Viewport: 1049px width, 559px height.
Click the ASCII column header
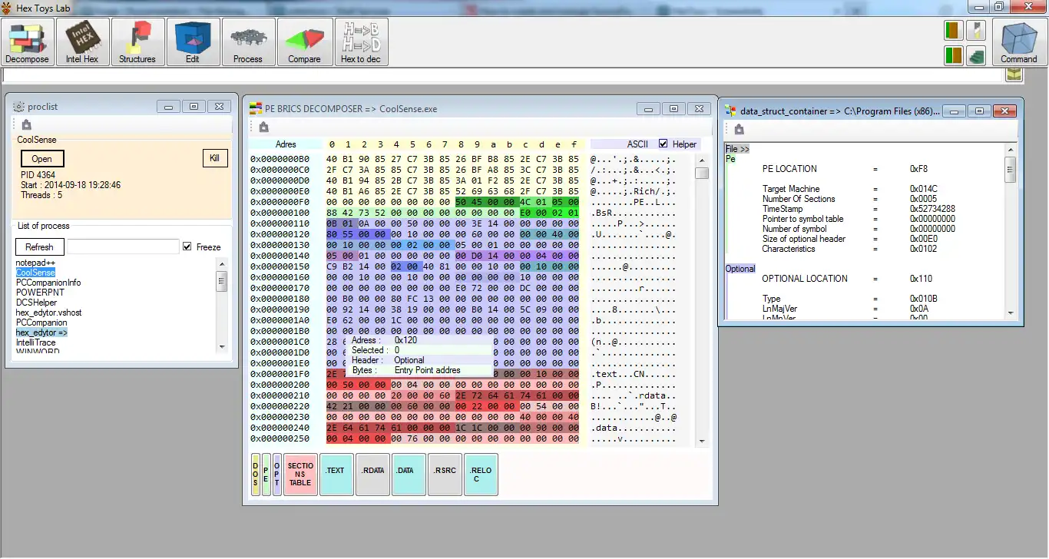coord(637,144)
